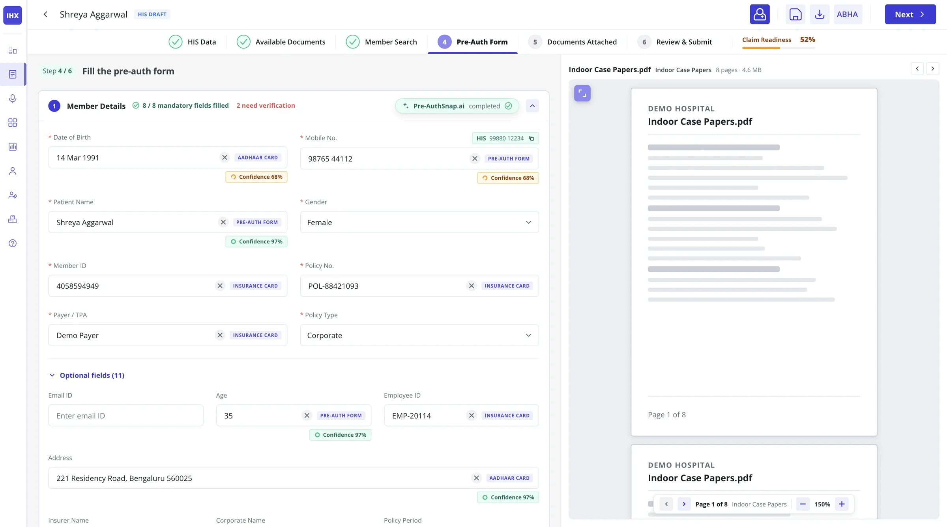Click the IHX logo in sidebar

tap(13, 15)
